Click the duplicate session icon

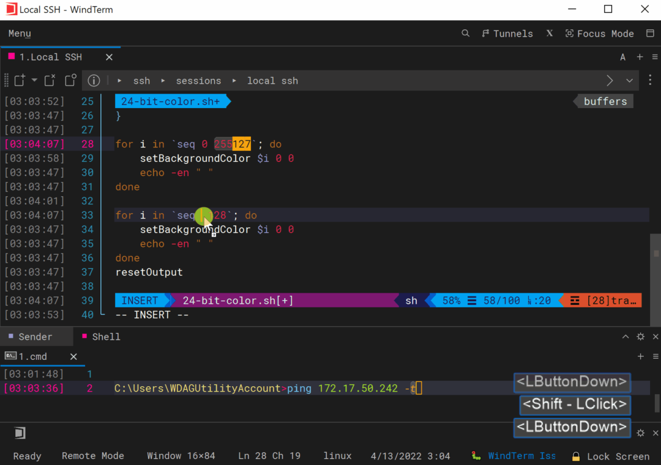(70, 80)
